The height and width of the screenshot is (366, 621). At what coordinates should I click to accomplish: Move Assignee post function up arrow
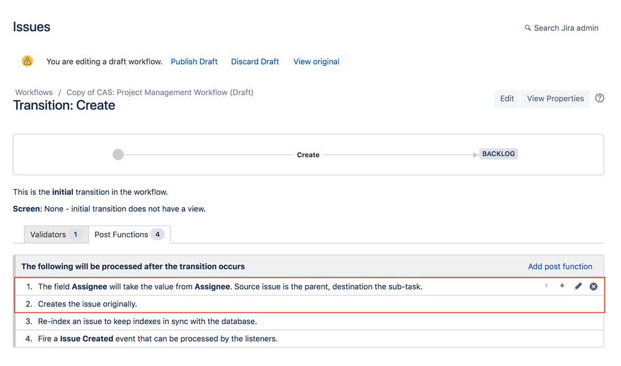pyautogui.click(x=546, y=286)
